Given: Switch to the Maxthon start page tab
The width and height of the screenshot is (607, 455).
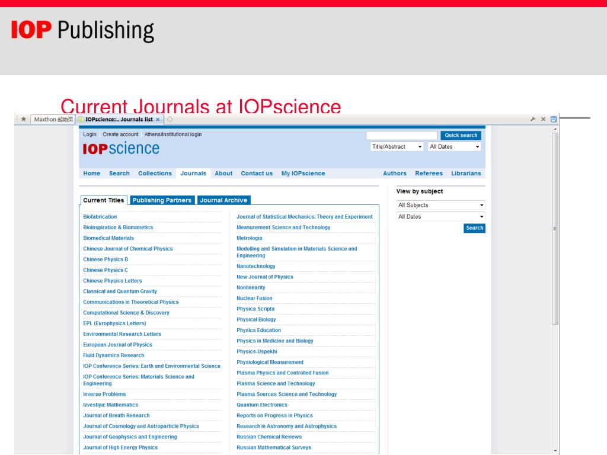Looking at the screenshot, I should [53, 119].
